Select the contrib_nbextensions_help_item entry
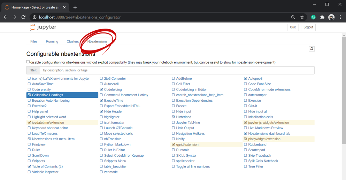 (x=200, y=95)
